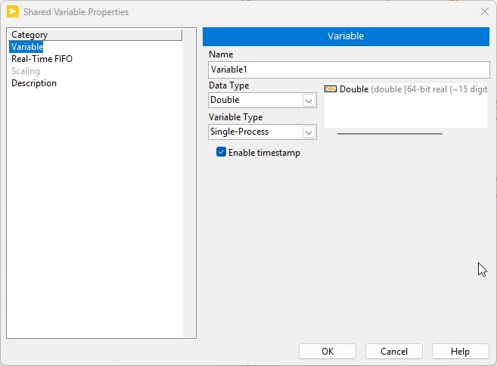
Task: Click the Name field containing Variable1
Action: 349,70
